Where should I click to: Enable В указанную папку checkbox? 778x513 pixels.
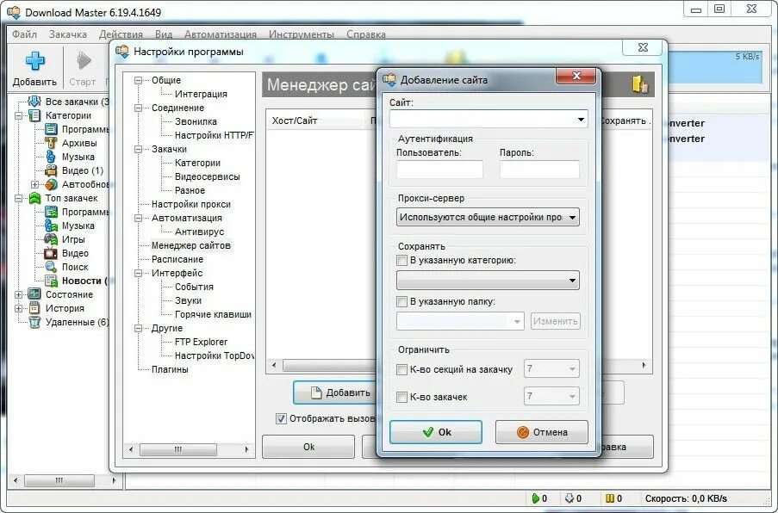click(x=401, y=301)
